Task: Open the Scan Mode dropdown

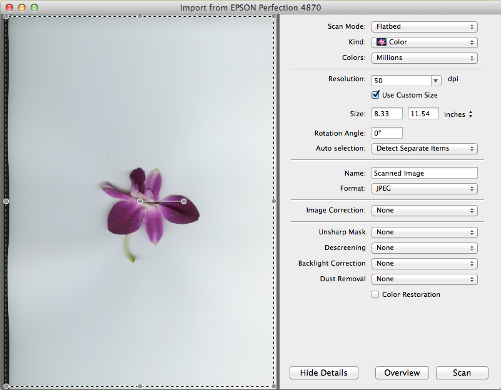Action: [x=424, y=27]
